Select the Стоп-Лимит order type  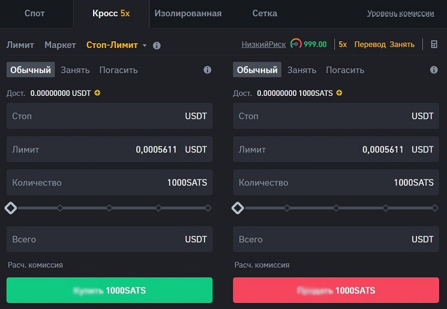click(112, 45)
